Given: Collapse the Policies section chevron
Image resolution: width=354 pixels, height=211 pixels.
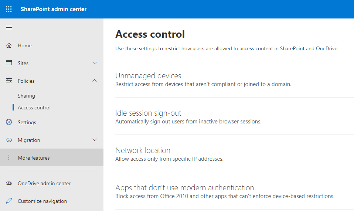Looking at the screenshot, I should (x=95, y=81).
